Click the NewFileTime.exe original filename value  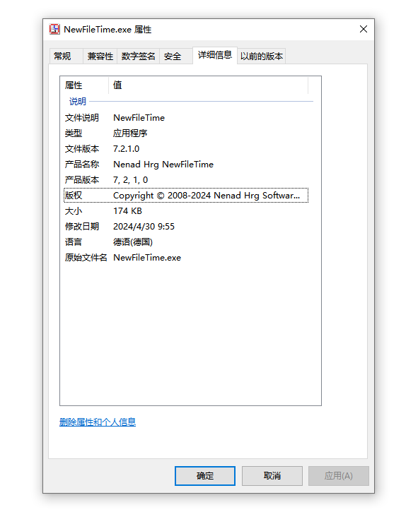click(x=147, y=258)
